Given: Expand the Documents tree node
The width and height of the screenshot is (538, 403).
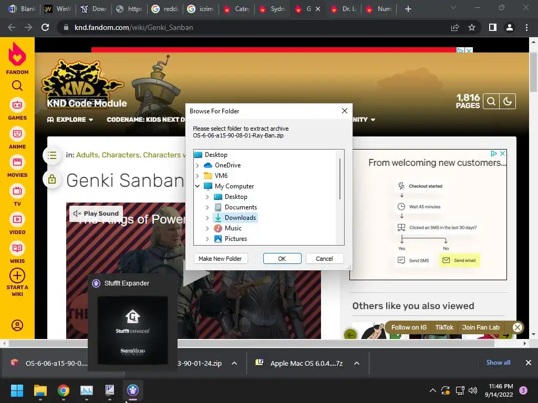Looking at the screenshot, I should point(207,207).
